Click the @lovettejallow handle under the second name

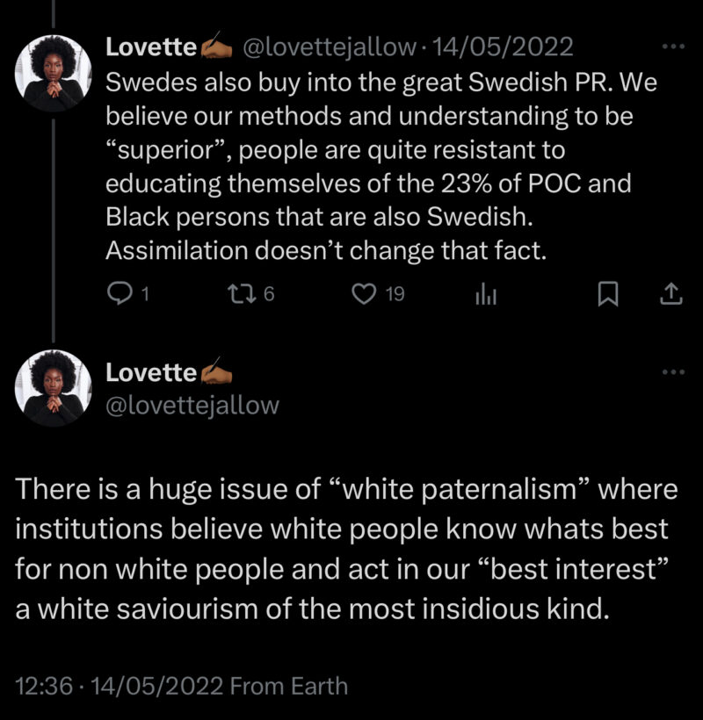(x=192, y=405)
